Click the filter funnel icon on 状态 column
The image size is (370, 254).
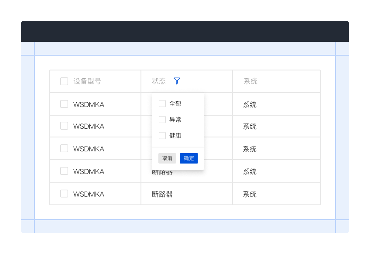(177, 81)
